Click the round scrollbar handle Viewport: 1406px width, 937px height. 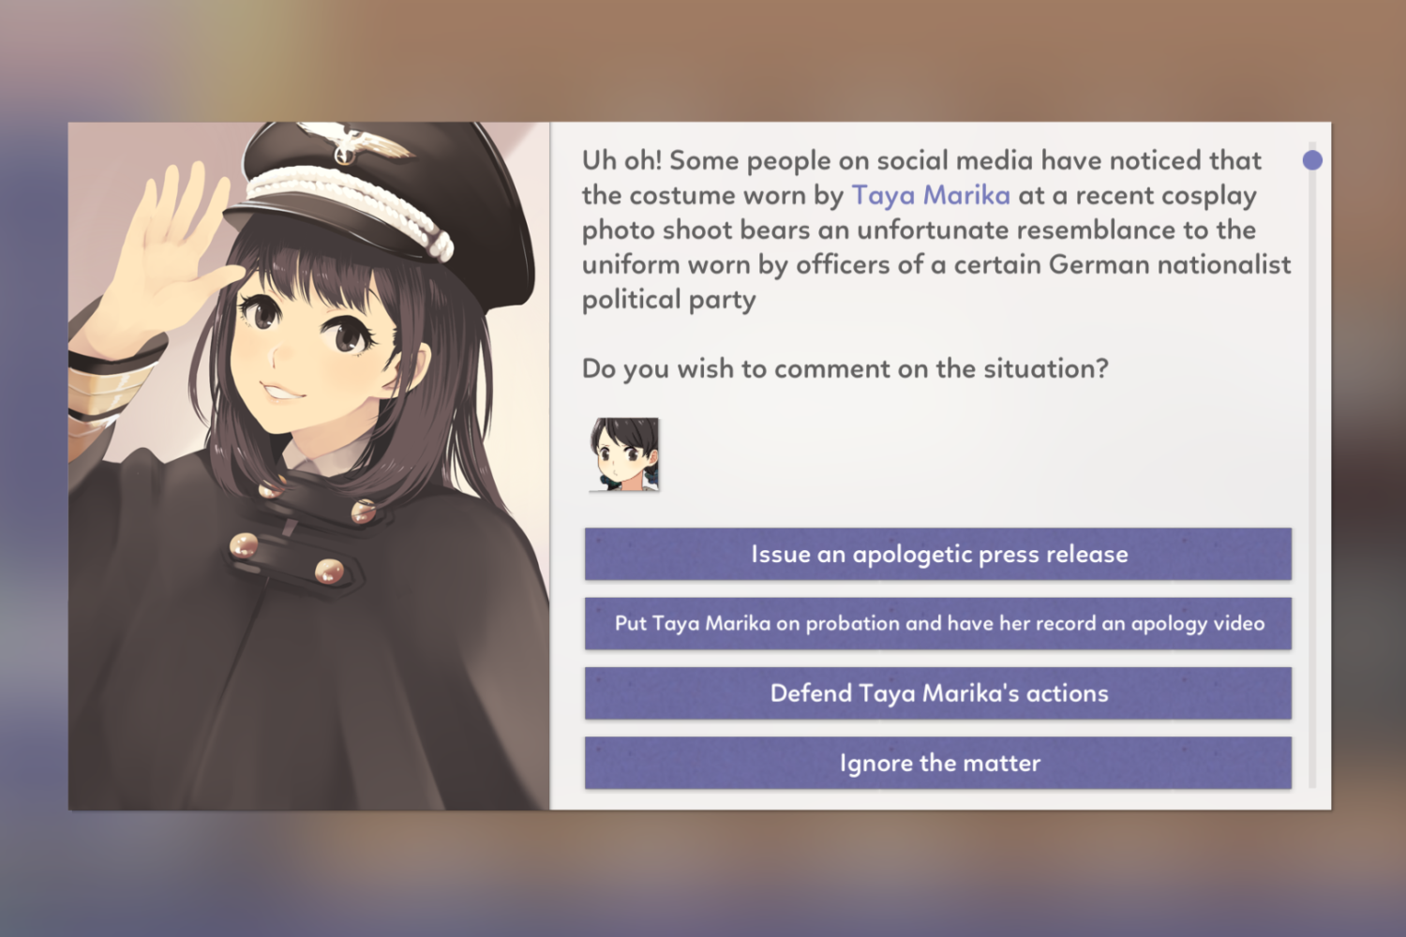[x=1312, y=160]
